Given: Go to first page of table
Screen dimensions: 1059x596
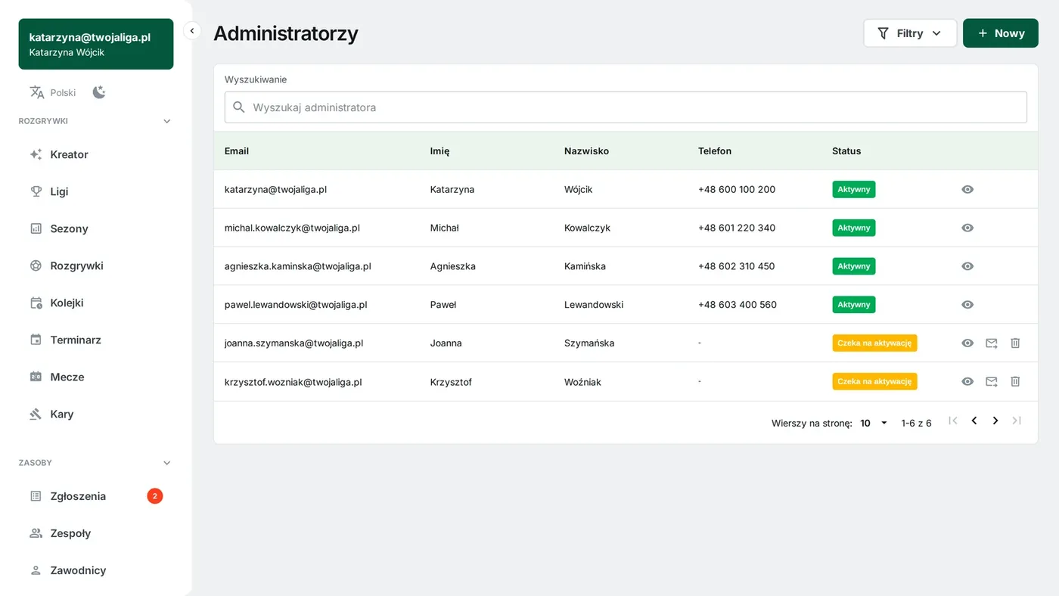Looking at the screenshot, I should tap(953, 421).
